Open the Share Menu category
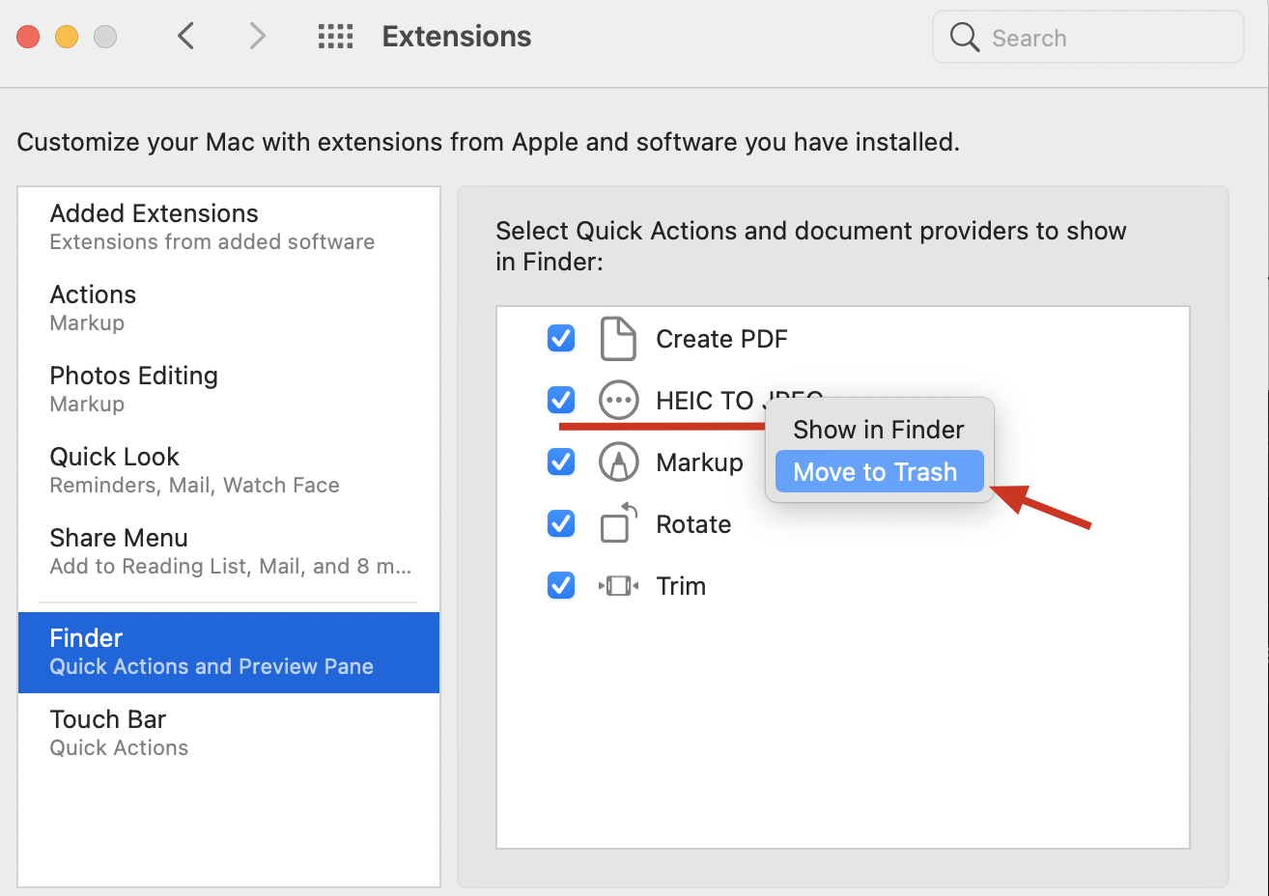The width and height of the screenshot is (1269, 896). (229, 551)
